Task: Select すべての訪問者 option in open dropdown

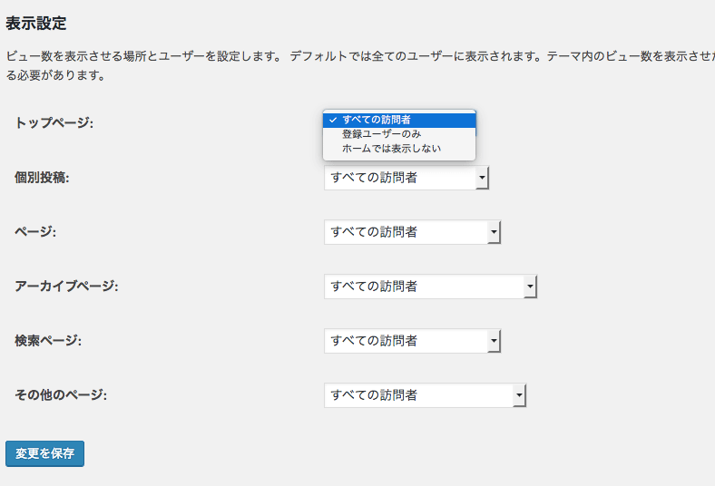Action: pyautogui.click(x=399, y=120)
